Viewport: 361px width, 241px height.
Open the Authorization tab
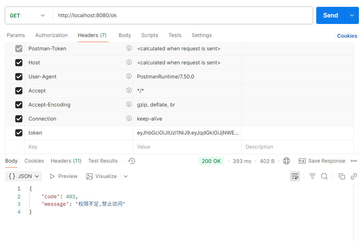(x=51, y=35)
